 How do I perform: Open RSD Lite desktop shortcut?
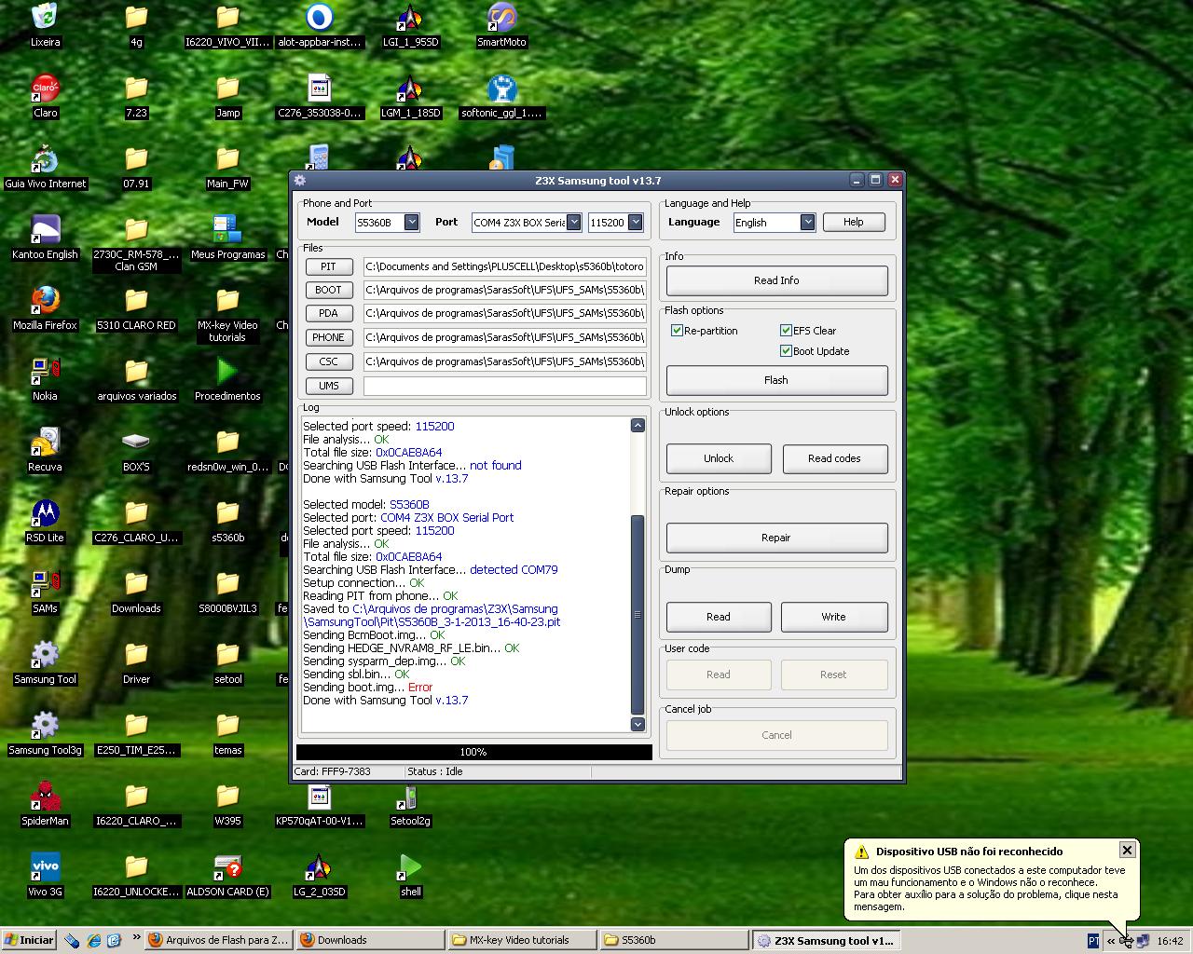[45, 521]
